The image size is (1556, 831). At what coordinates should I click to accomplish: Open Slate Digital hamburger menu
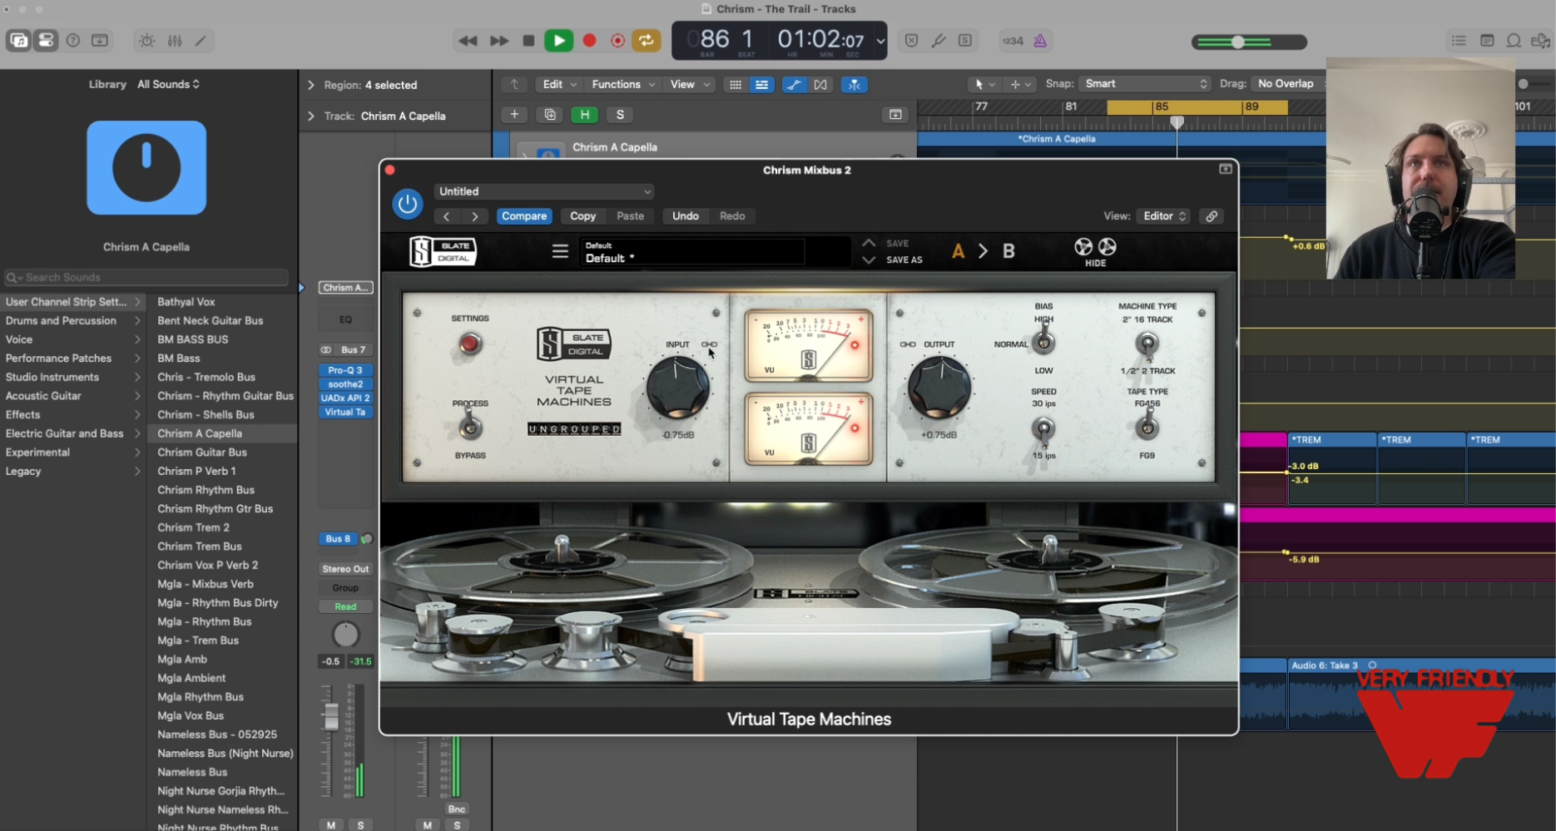560,251
